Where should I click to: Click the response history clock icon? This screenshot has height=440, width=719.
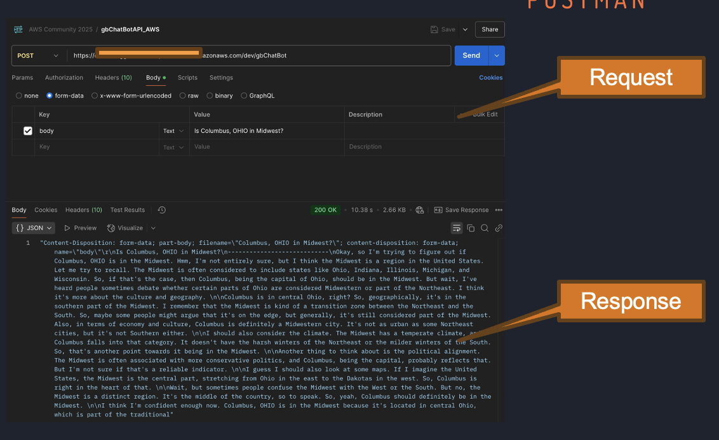(162, 210)
